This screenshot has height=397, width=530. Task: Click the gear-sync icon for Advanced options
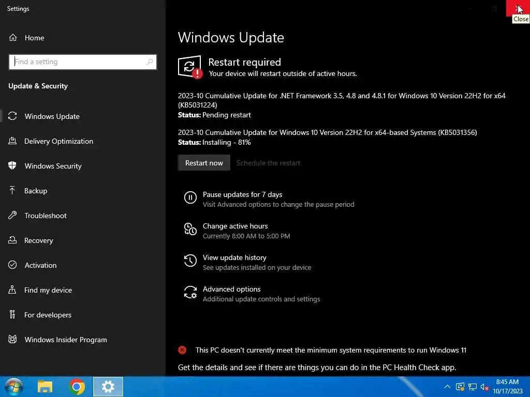pyautogui.click(x=190, y=293)
